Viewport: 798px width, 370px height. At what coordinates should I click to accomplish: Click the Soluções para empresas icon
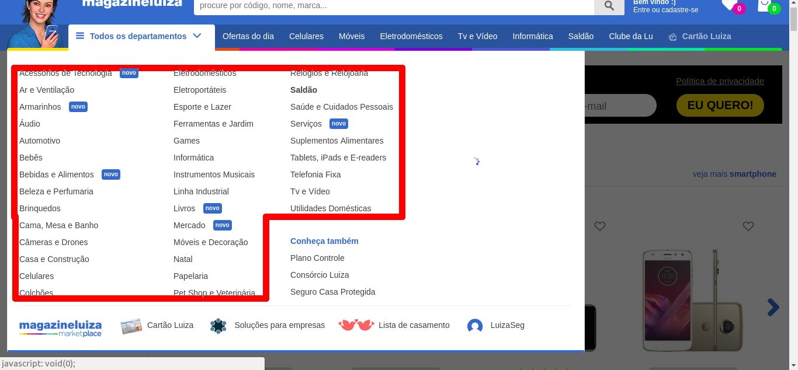point(218,326)
